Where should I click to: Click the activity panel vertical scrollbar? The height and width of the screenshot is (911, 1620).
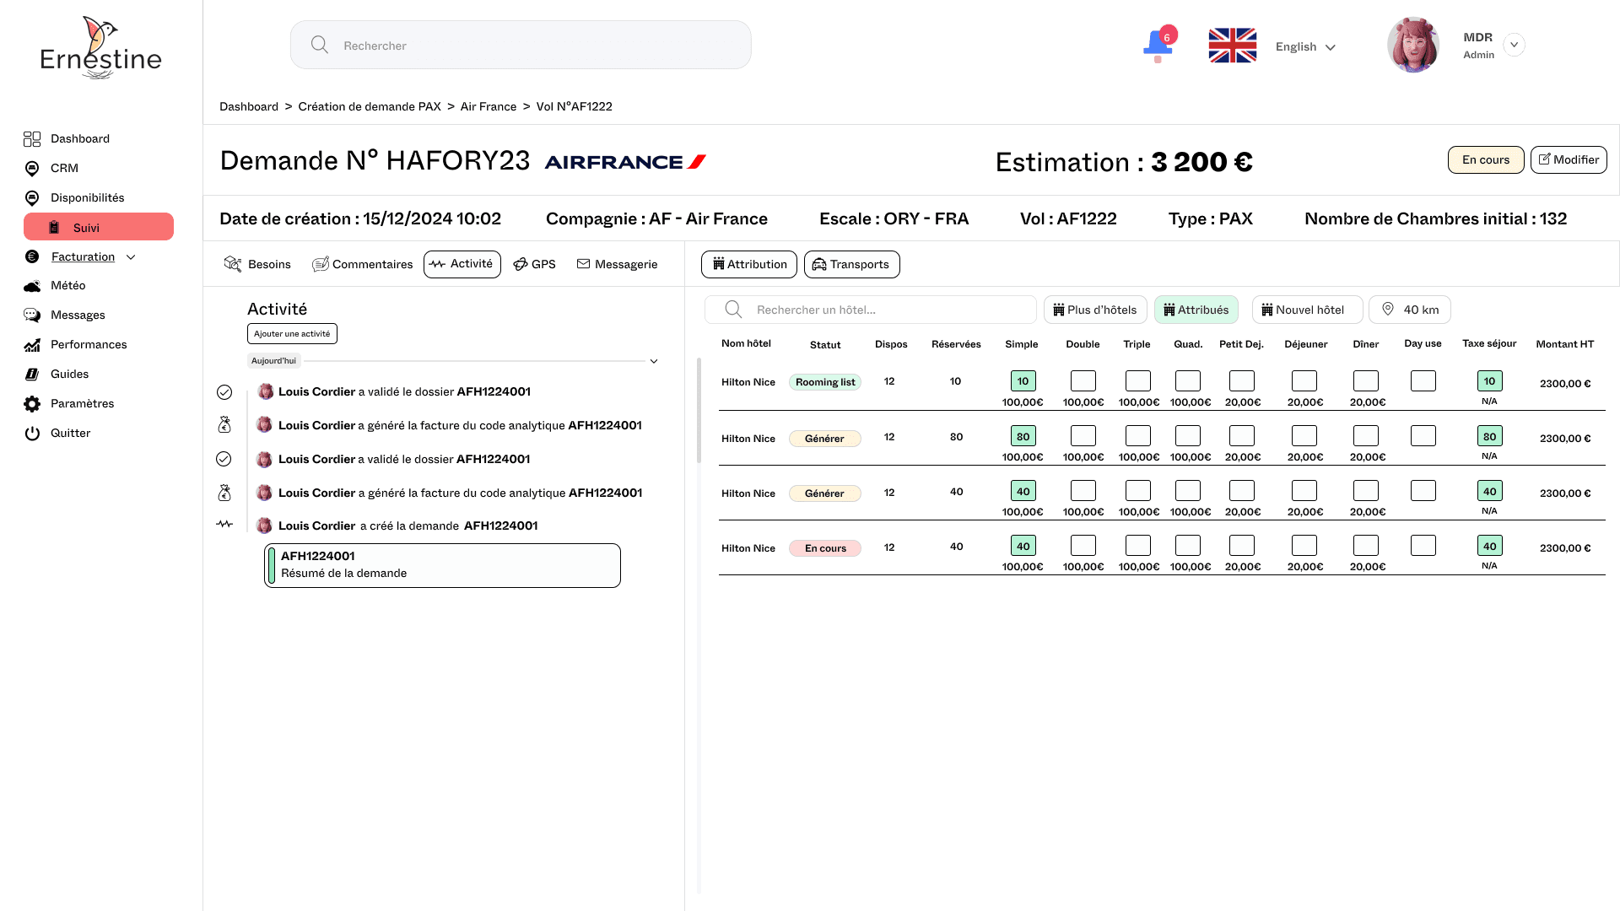[x=699, y=411]
